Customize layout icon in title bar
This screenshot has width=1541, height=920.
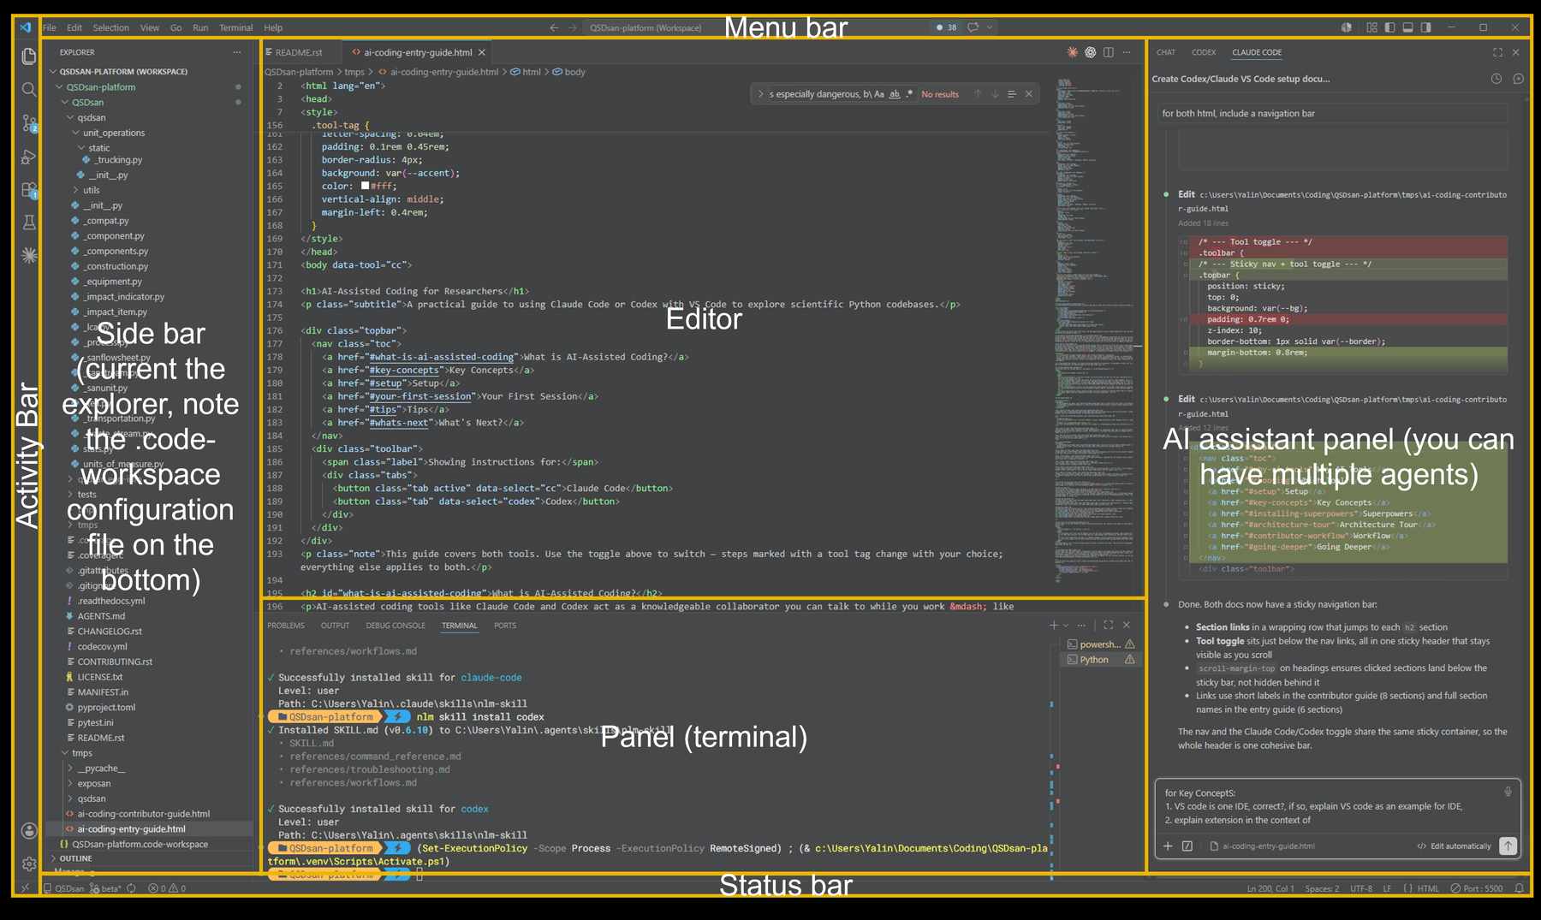pos(1372,27)
